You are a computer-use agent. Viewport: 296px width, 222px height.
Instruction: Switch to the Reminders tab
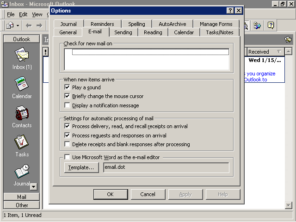point(102,24)
